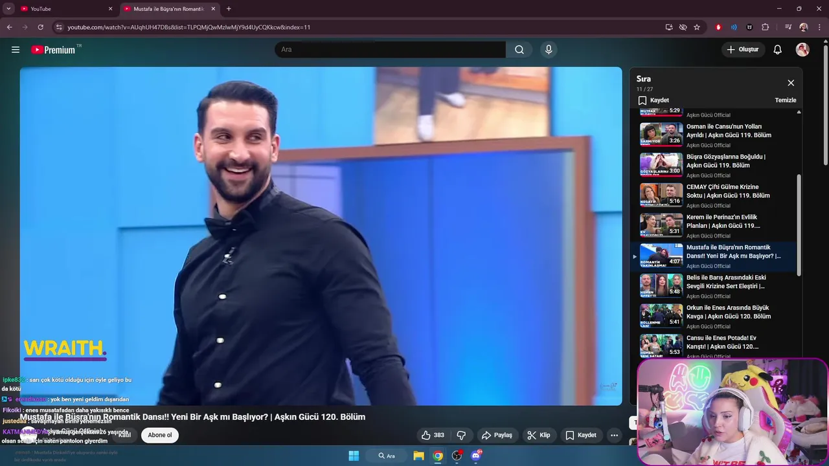The height and width of the screenshot is (466, 829).
Task: Like the video (383 likes)
Action: tap(433, 435)
